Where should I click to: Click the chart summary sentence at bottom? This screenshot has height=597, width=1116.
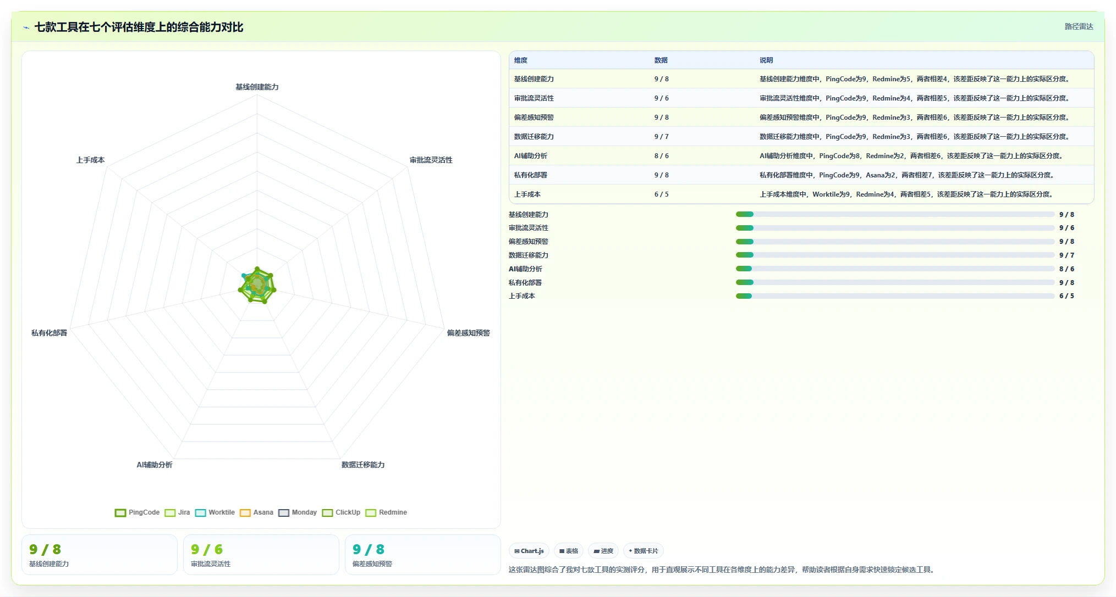pyautogui.click(x=722, y=570)
